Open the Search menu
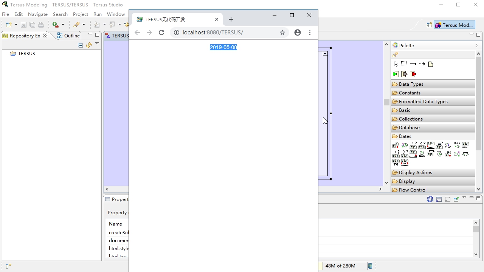 point(60,14)
